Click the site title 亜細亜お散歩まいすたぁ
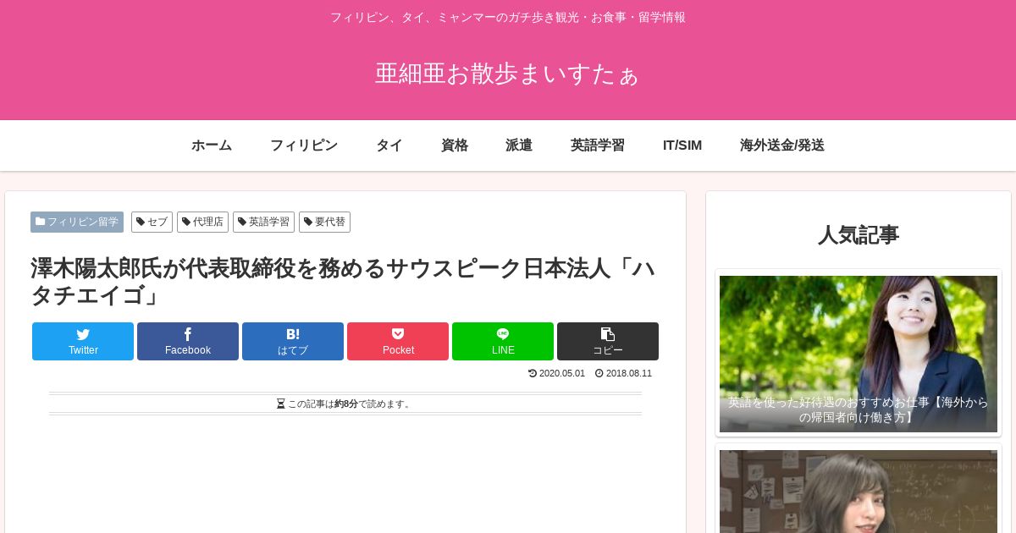The width and height of the screenshot is (1016, 533). tap(508, 74)
